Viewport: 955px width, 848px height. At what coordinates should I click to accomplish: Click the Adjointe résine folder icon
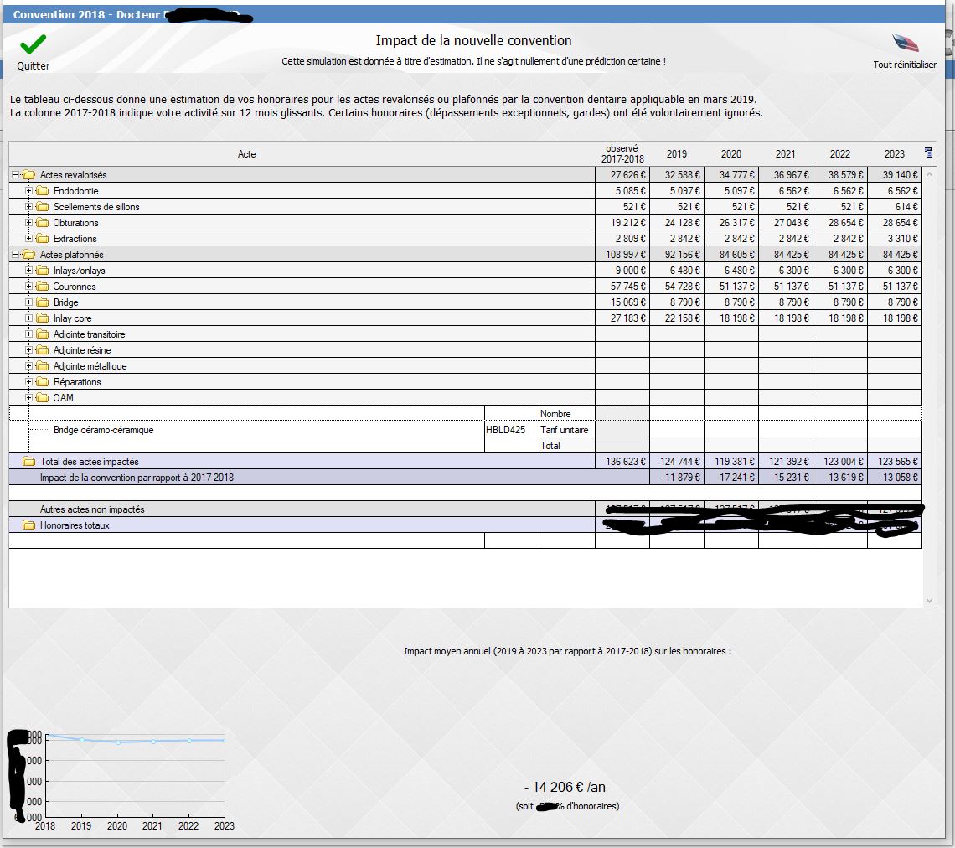coord(42,349)
